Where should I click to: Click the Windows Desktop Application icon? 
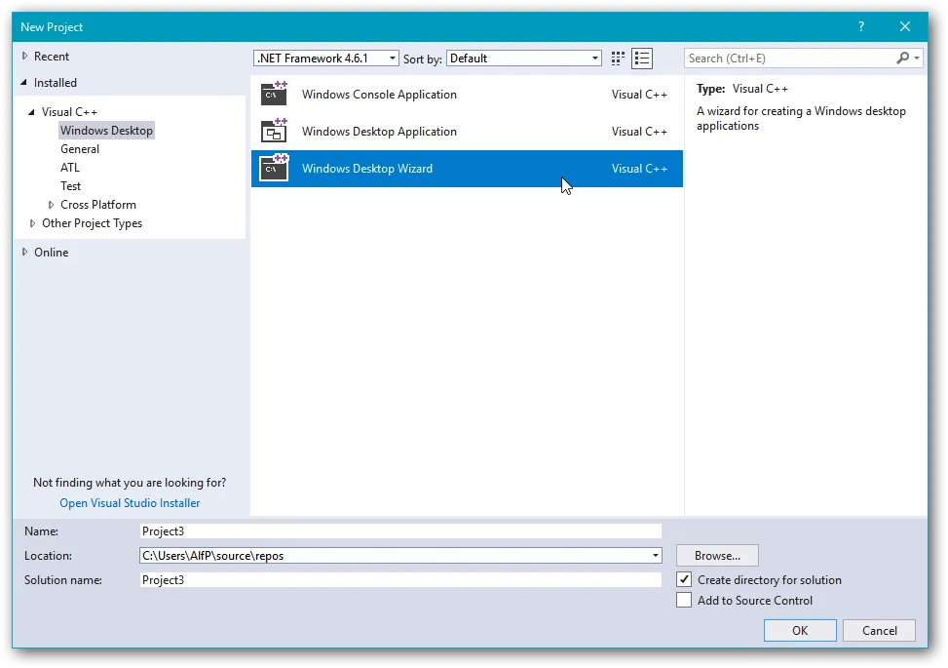click(274, 131)
